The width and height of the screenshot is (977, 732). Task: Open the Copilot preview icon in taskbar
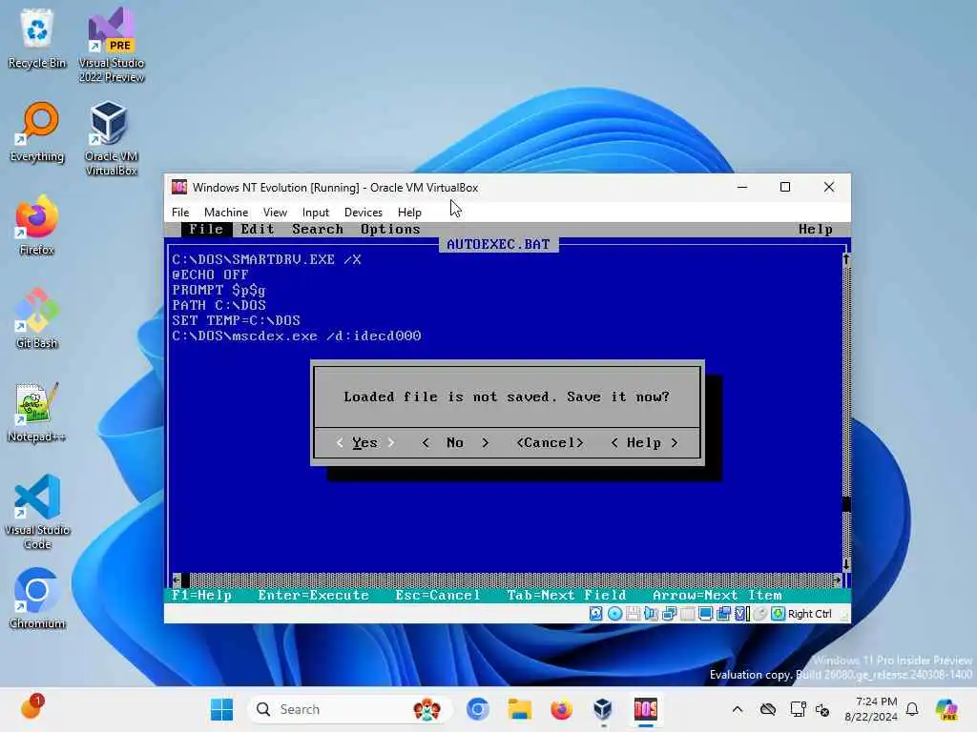pos(946,709)
